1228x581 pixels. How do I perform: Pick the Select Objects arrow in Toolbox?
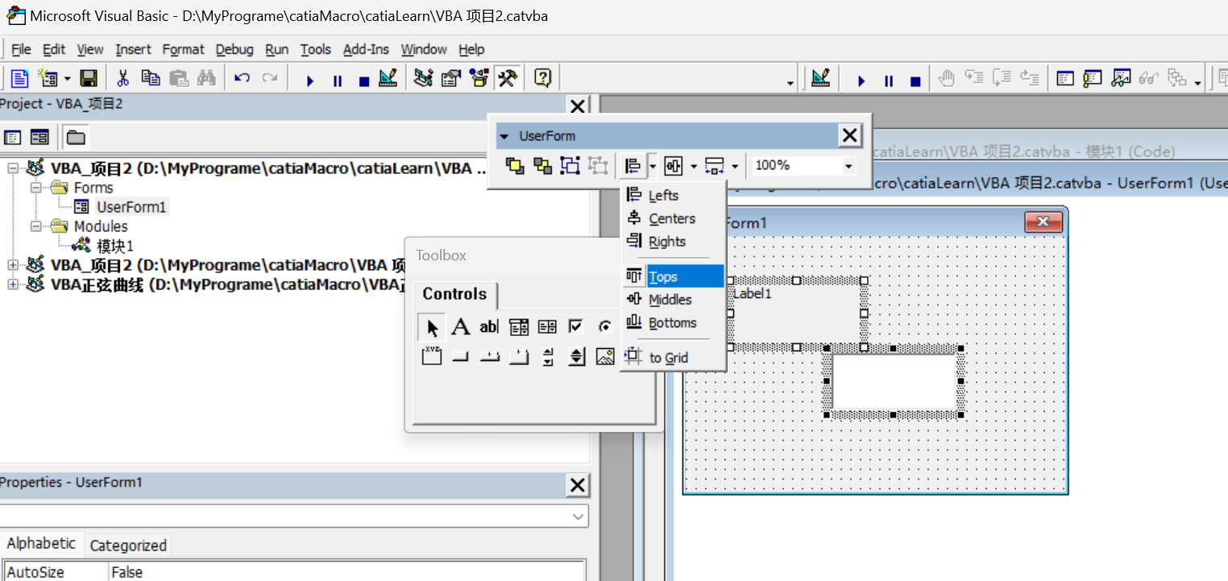pos(432,327)
